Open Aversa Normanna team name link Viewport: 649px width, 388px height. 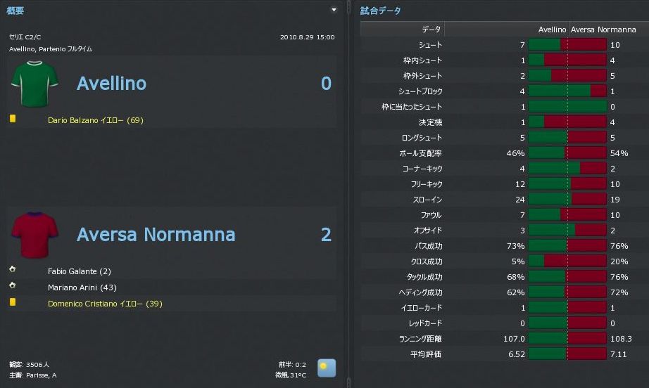(156, 235)
